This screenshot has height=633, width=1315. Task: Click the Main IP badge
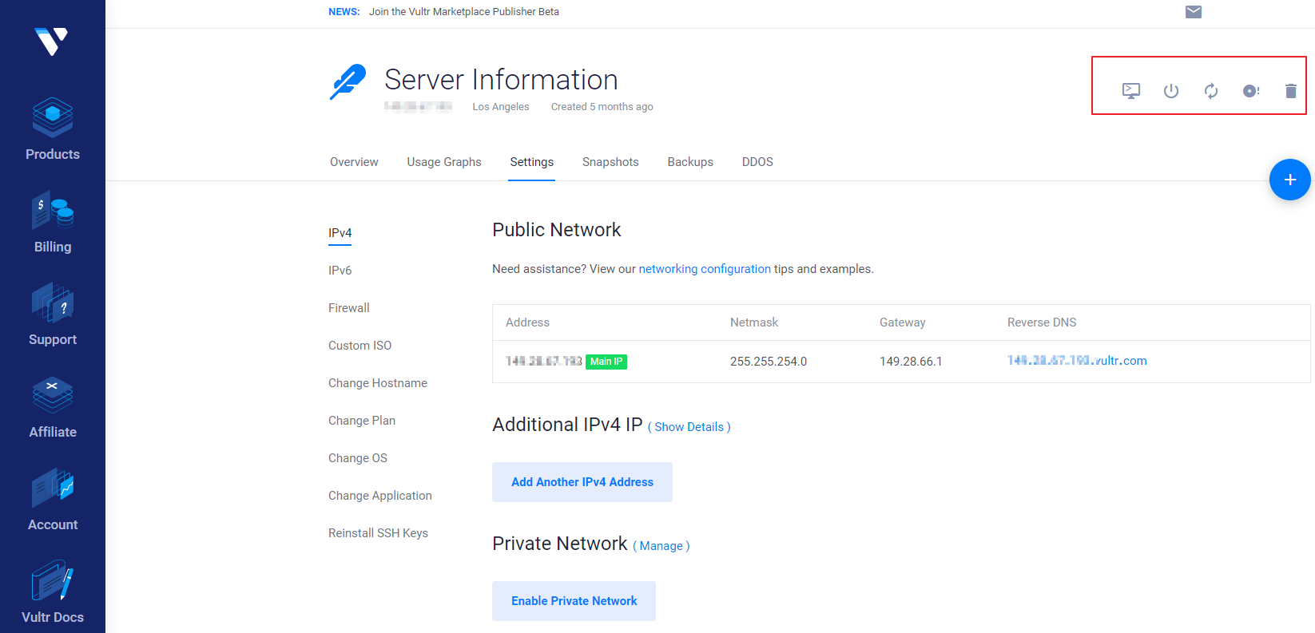(x=606, y=362)
